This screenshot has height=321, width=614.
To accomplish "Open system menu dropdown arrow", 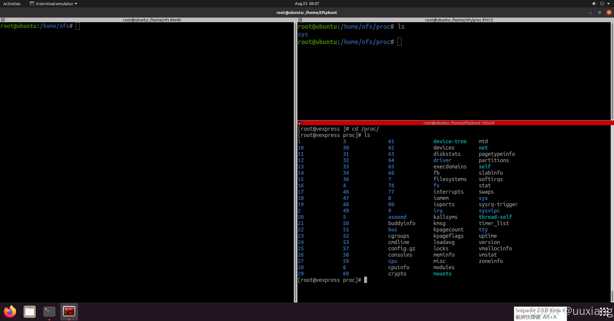I will coord(609,4).
